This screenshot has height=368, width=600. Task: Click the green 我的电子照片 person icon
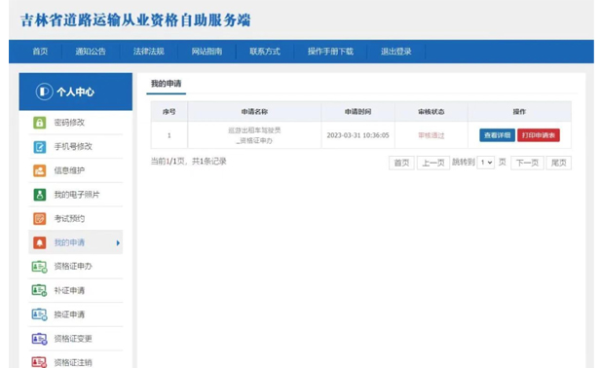pos(39,195)
